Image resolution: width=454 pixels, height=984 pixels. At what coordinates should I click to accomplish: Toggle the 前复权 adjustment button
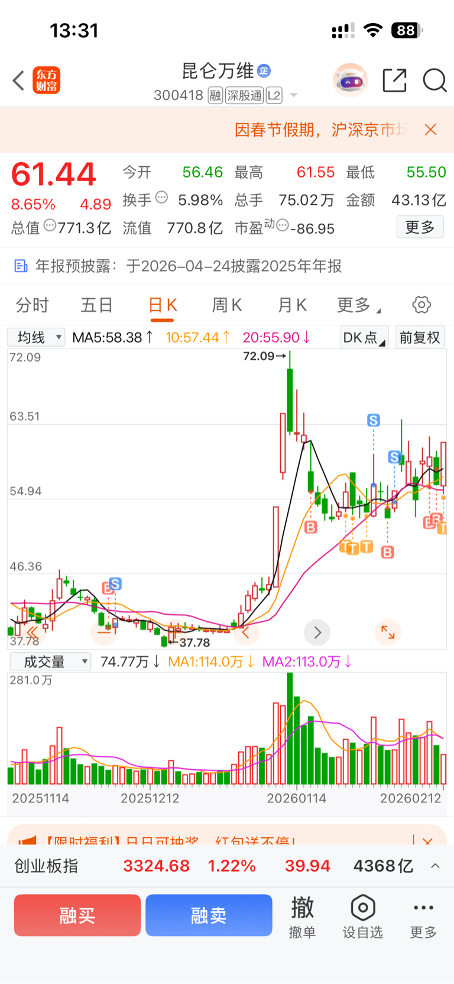click(x=420, y=337)
